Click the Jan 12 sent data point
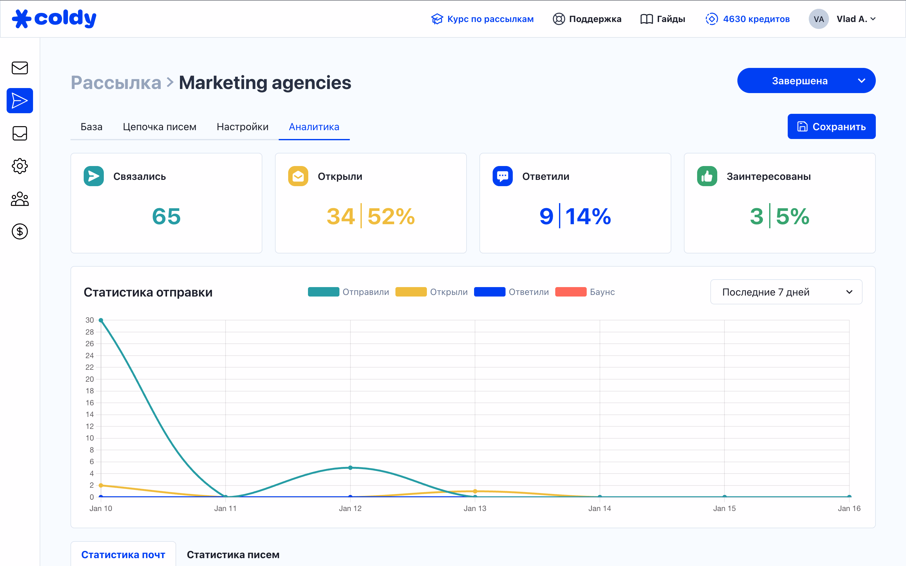Image resolution: width=906 pixels, height=566 pixels. (x=350, y=468)
